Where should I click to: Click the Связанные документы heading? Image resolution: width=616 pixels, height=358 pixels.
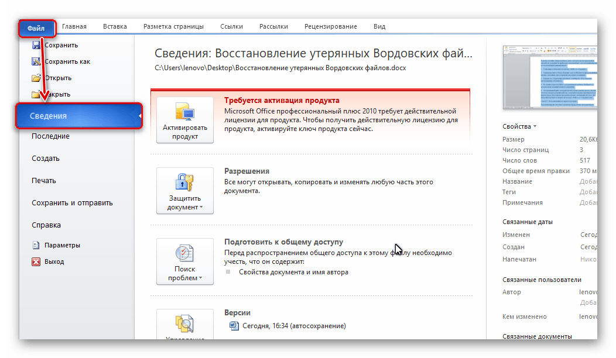pyautogui.click(x=537, y=336)
